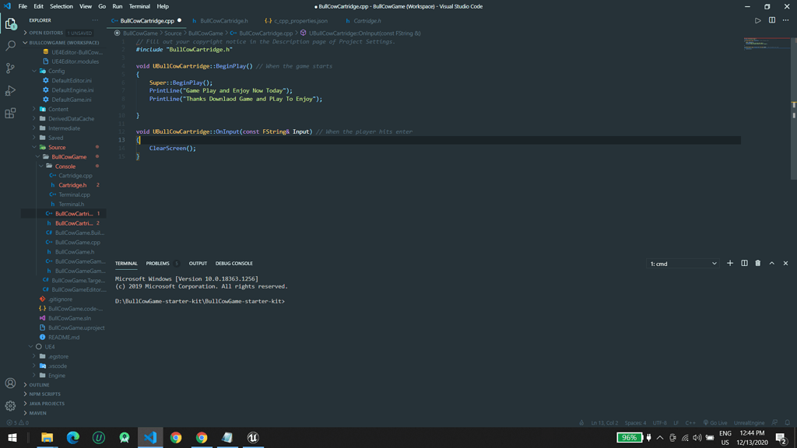This screenshot has height=448, width=797.
Task: Click the LF end-of-line indicator
Action: click(x=676, y=422)
